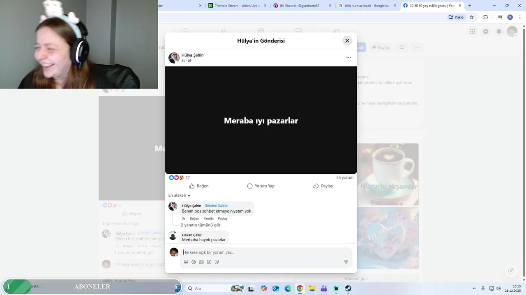The height and width of the screenshot is (295, 526).
Task: Click Beğen under Hülya Şahin's comment
Action: click(x=194, y=218)
